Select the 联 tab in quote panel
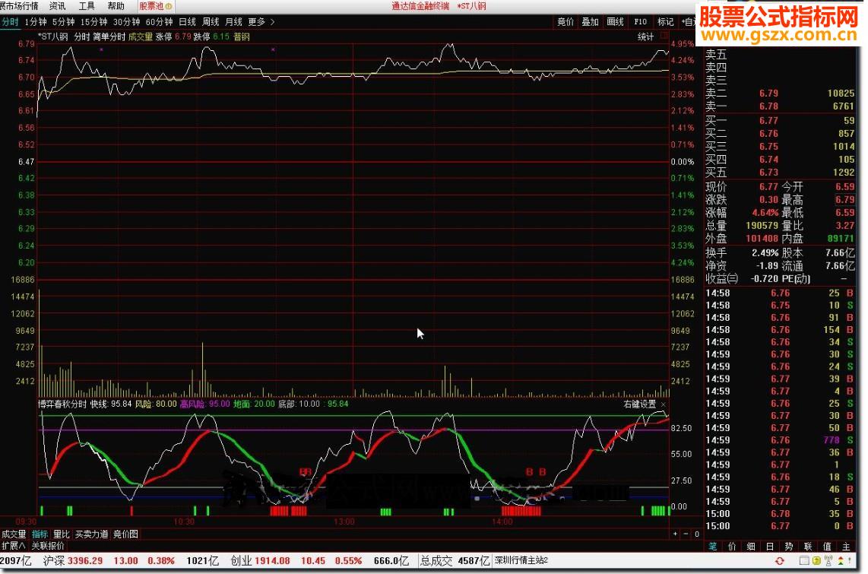The height and width of the screenshot is (574, 868). point(808,547)
